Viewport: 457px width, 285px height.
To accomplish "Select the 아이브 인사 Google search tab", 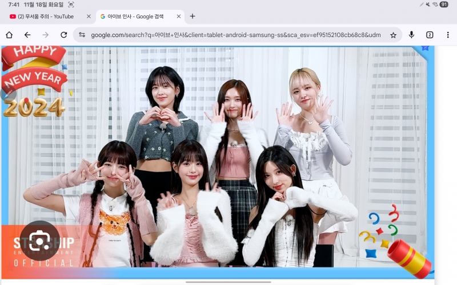I will (x=137, y=17).
